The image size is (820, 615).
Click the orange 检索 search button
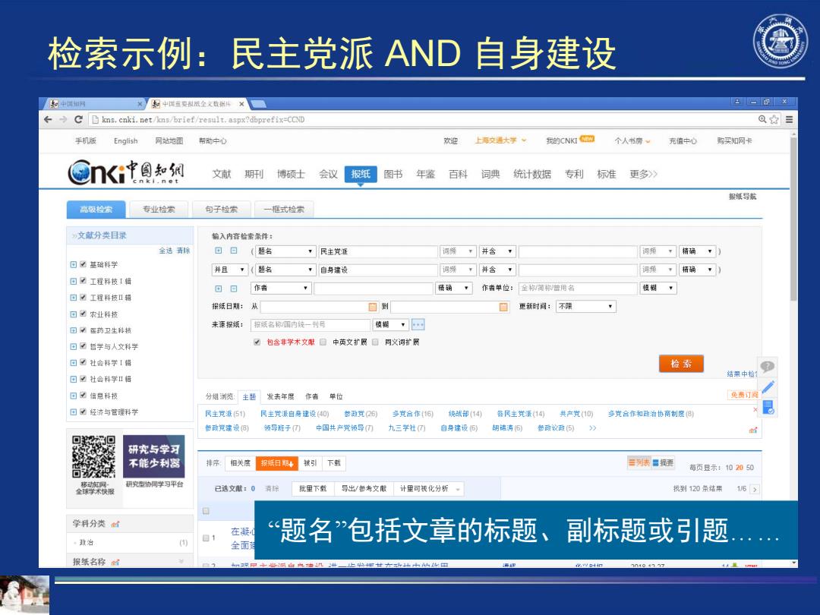click(x=681, y=364)
